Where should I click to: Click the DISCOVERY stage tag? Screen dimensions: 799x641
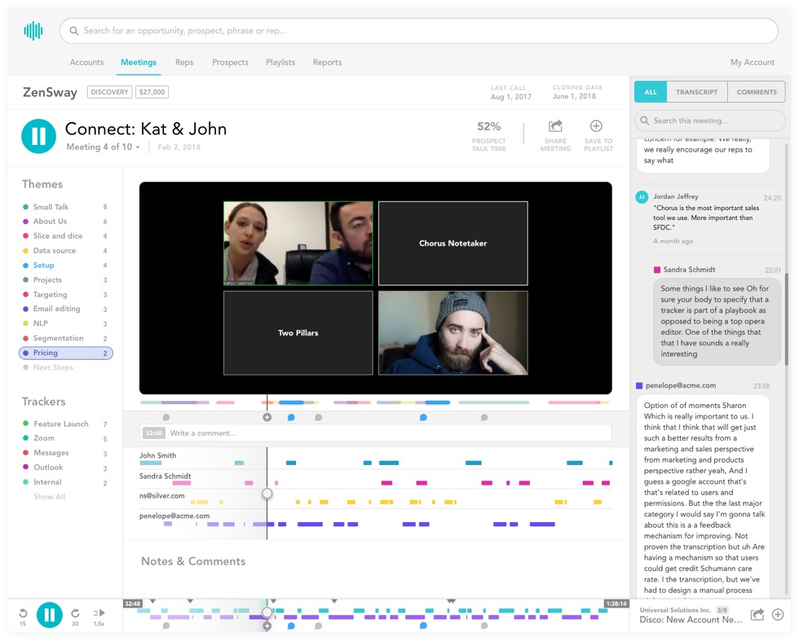coord(109,92)
